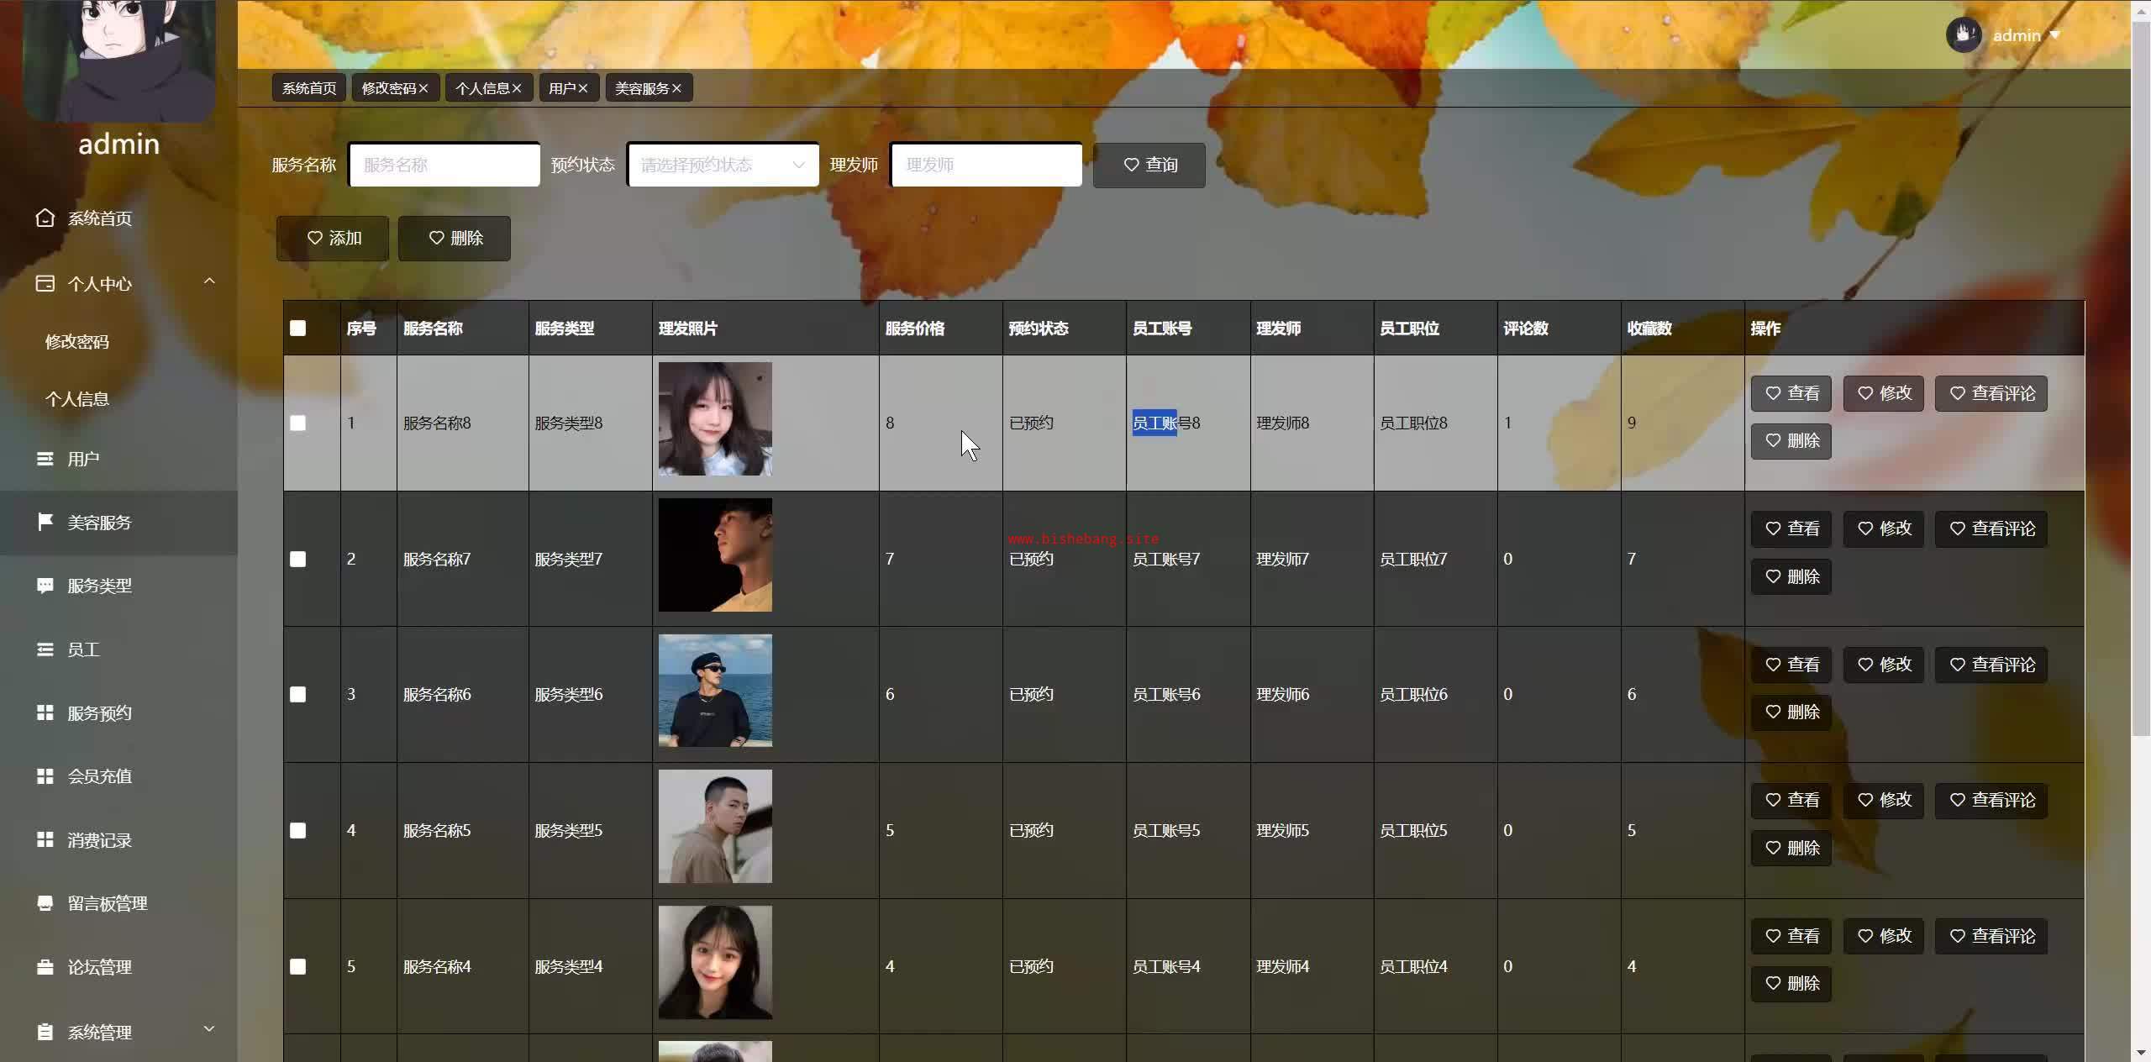Check the checkbox for row 服务名称6

click(x=298, y=695)
